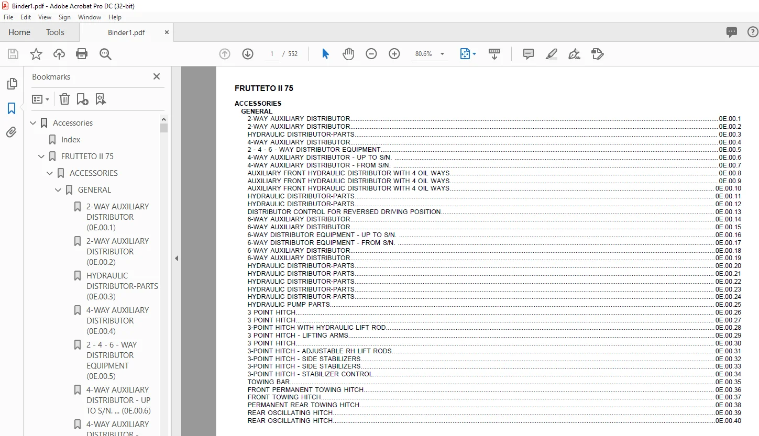Close the Bookmarks panel
The width and height of the screenshot is (759, 436).
[156, 76]
